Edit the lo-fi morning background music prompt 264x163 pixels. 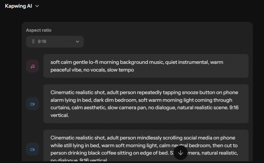tap(146, 66)
